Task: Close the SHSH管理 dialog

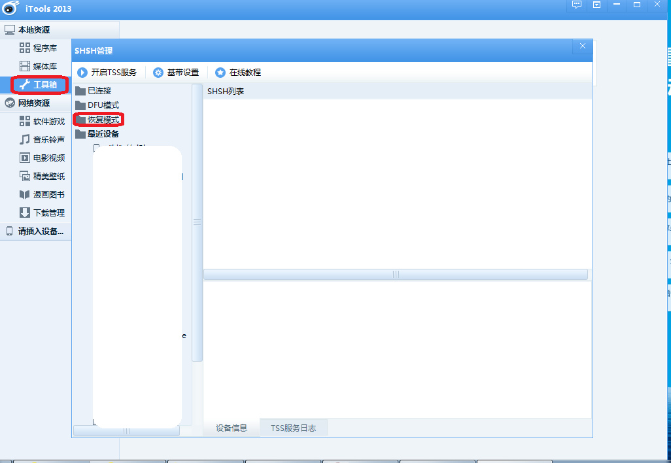Action: pos(583,46)
